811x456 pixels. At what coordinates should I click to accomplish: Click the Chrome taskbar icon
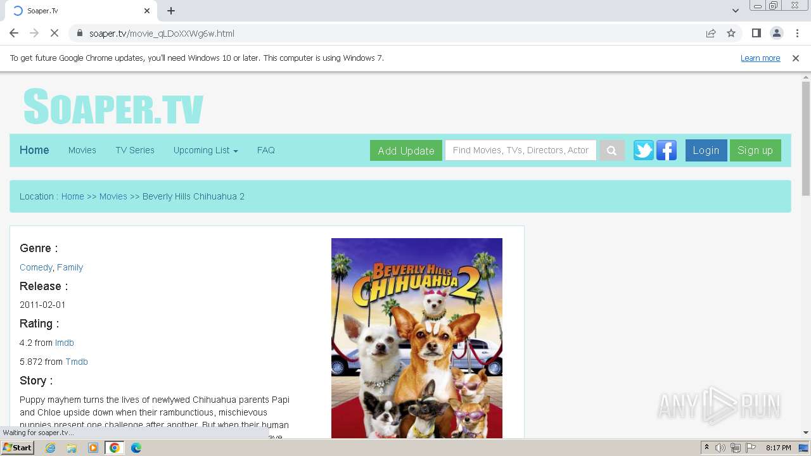point(115,448)
